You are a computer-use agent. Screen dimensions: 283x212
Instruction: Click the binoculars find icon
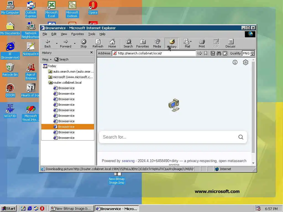(219, 53)
